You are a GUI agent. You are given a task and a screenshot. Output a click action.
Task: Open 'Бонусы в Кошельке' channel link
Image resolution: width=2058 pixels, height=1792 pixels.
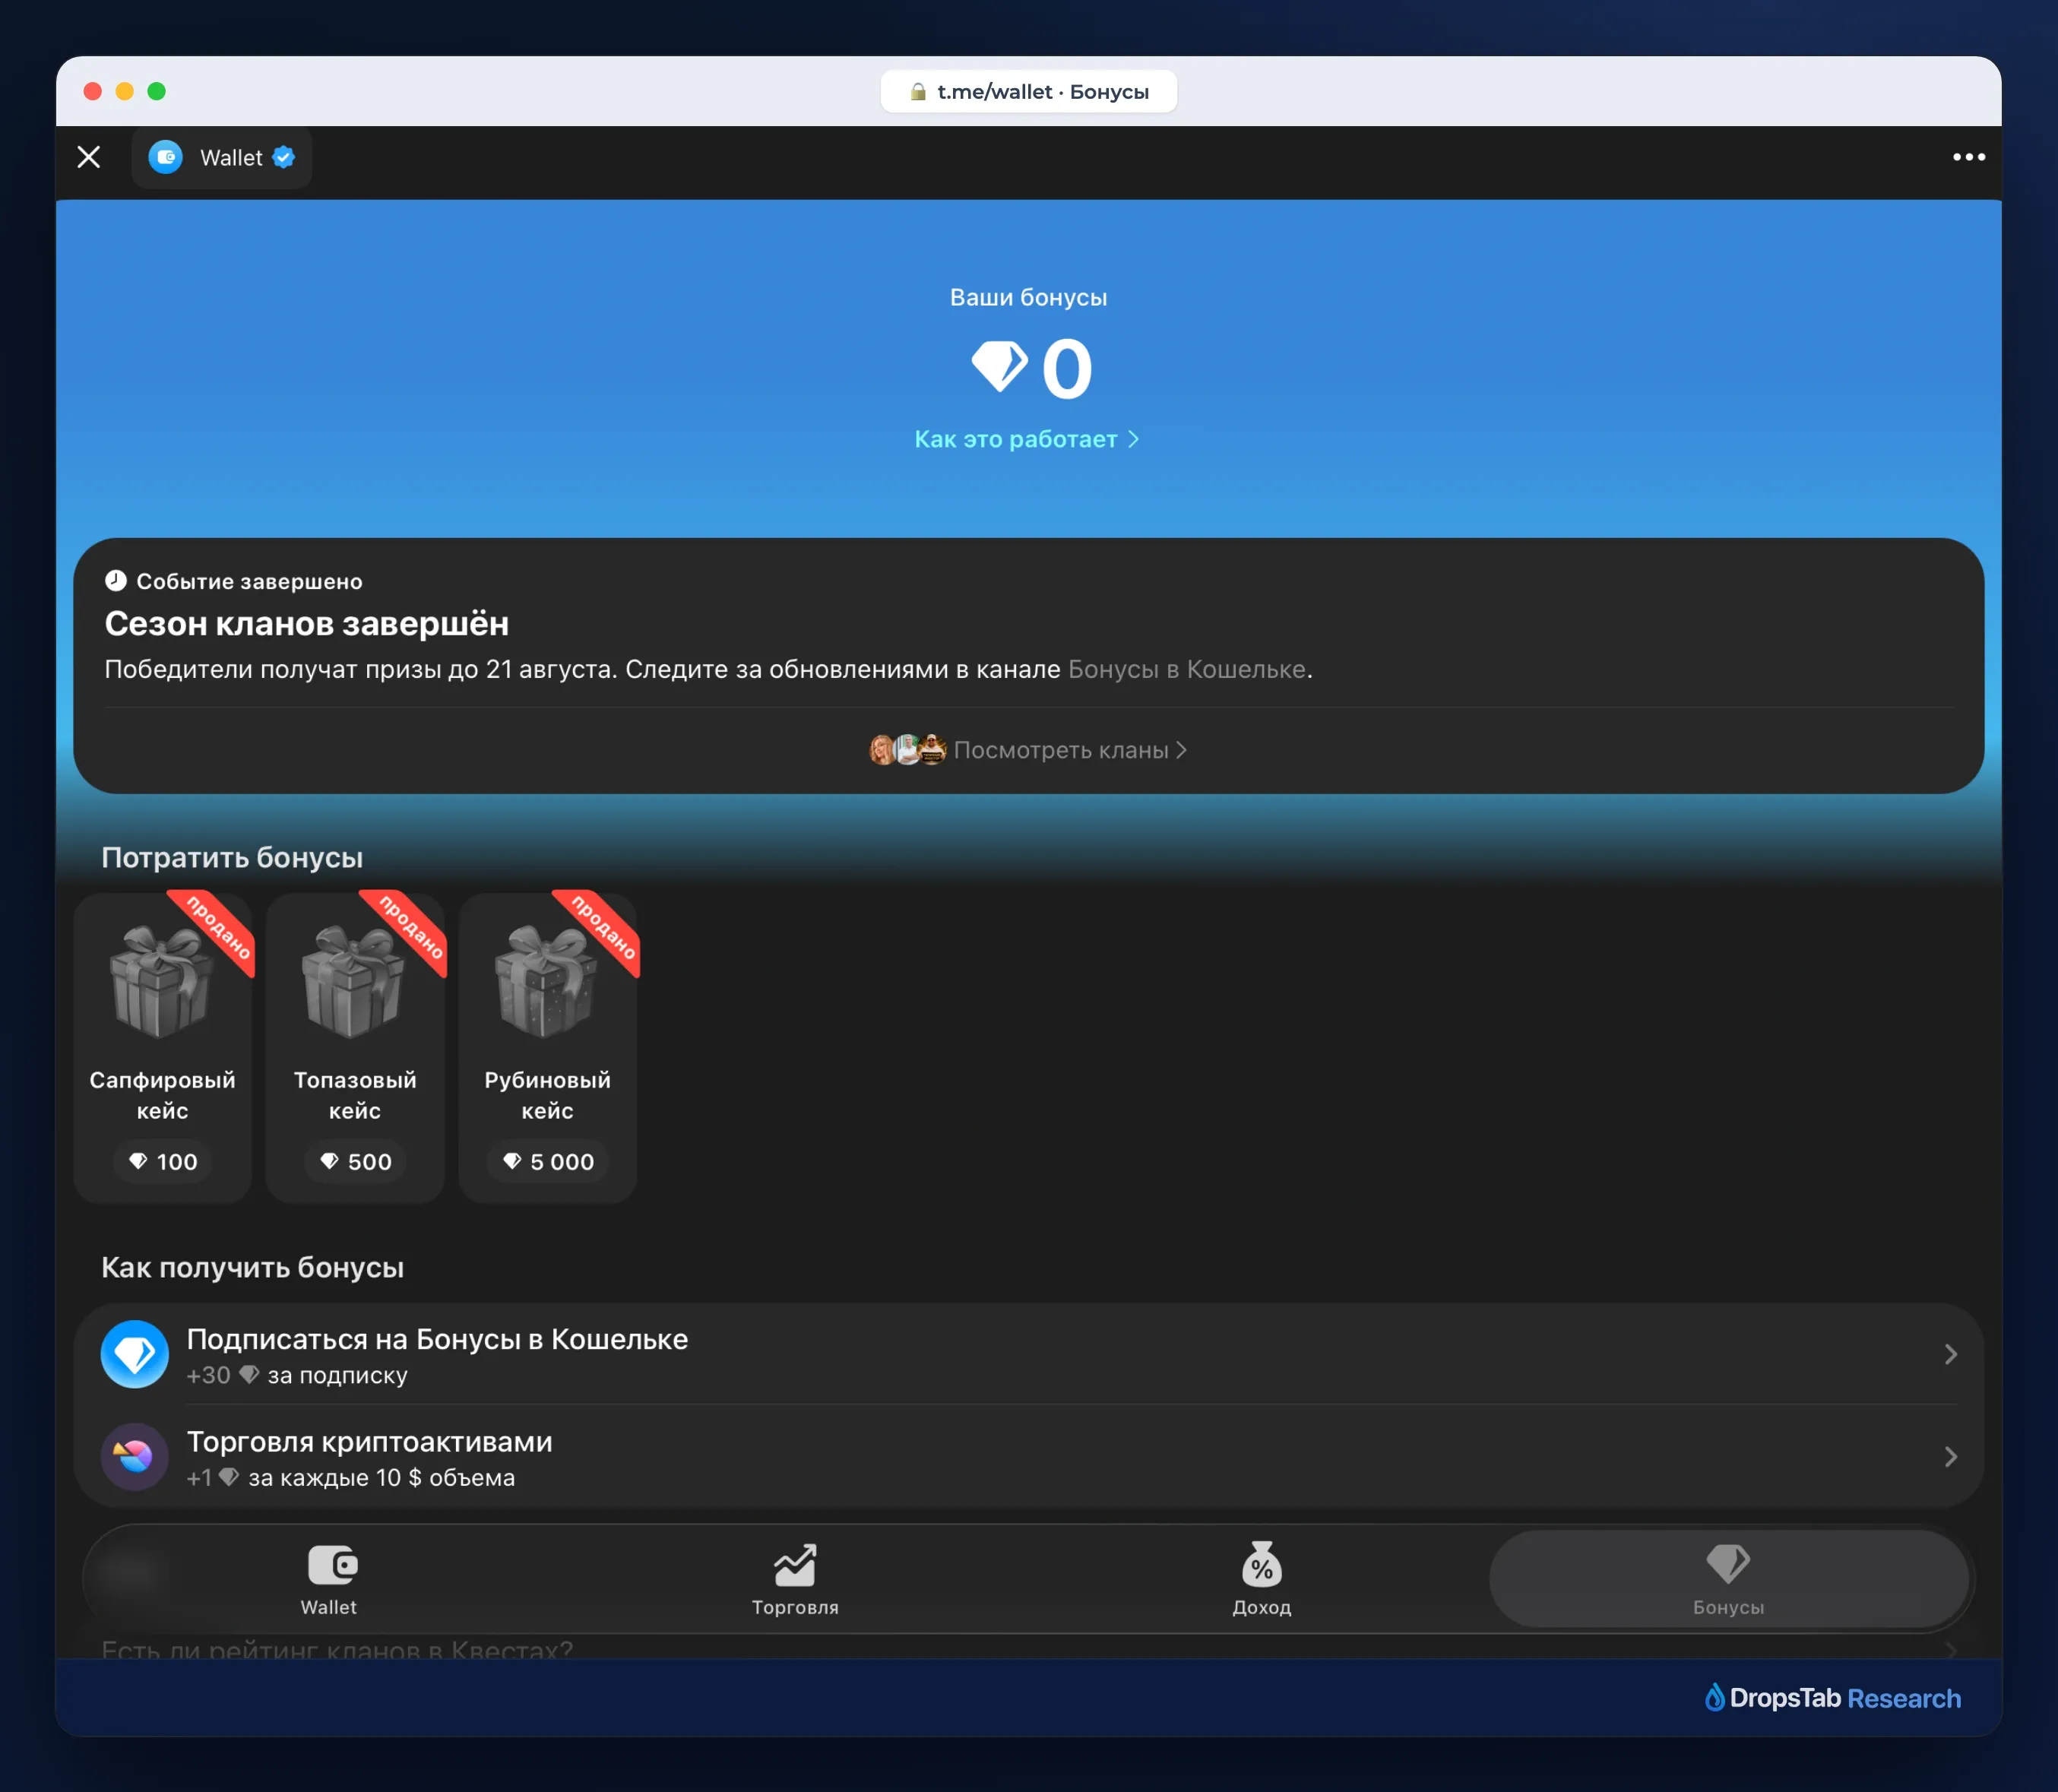[x=1186, y=669]
